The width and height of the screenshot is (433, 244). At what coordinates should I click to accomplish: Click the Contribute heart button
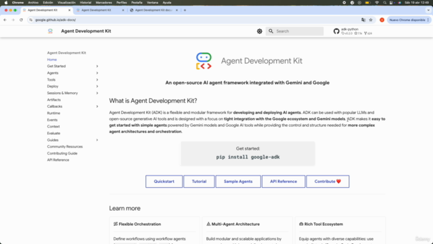point(327,182)
